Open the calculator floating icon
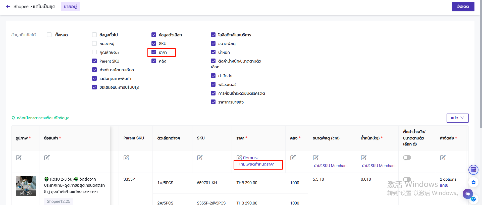482x205 pixels. (473, 170)
